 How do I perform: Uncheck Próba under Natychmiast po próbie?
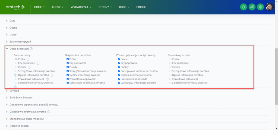[x=68, y=59]
